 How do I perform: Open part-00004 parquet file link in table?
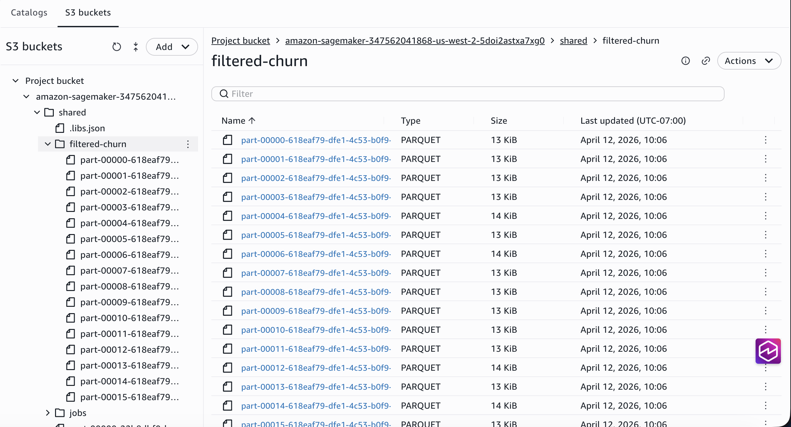[316, 216]
